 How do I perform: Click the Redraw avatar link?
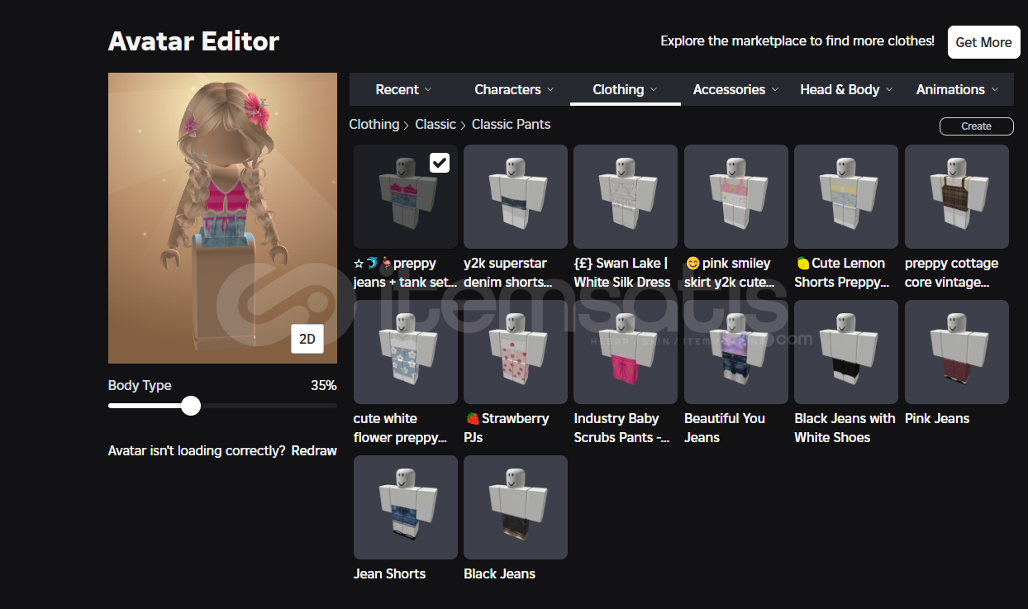(314, 450)
